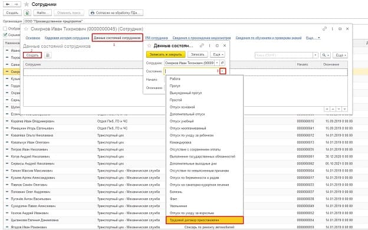368x230 pixels.
Task: Click the red-outlined Создать in employee card
Action: coord(32,55)
